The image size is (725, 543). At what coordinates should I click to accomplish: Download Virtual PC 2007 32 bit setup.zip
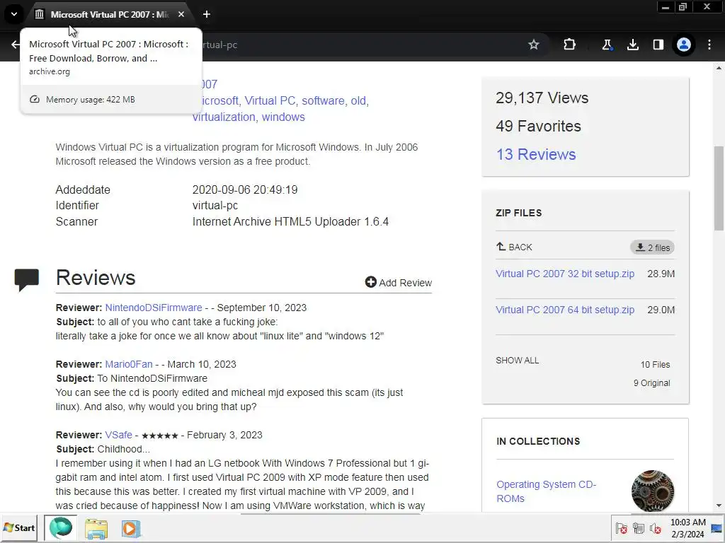pyautogui.click(x=564, y=274)
